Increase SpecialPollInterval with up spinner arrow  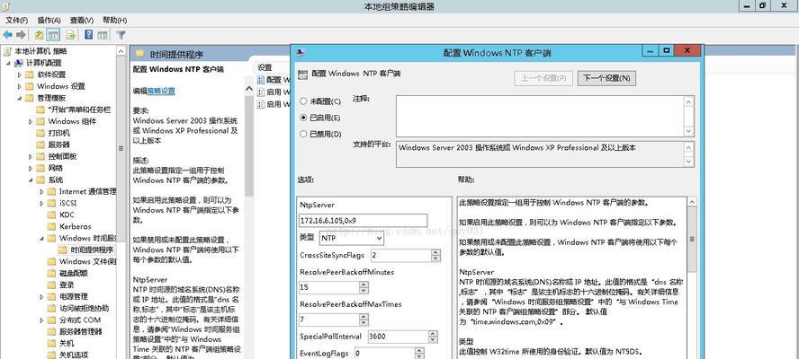click(433, 333)
